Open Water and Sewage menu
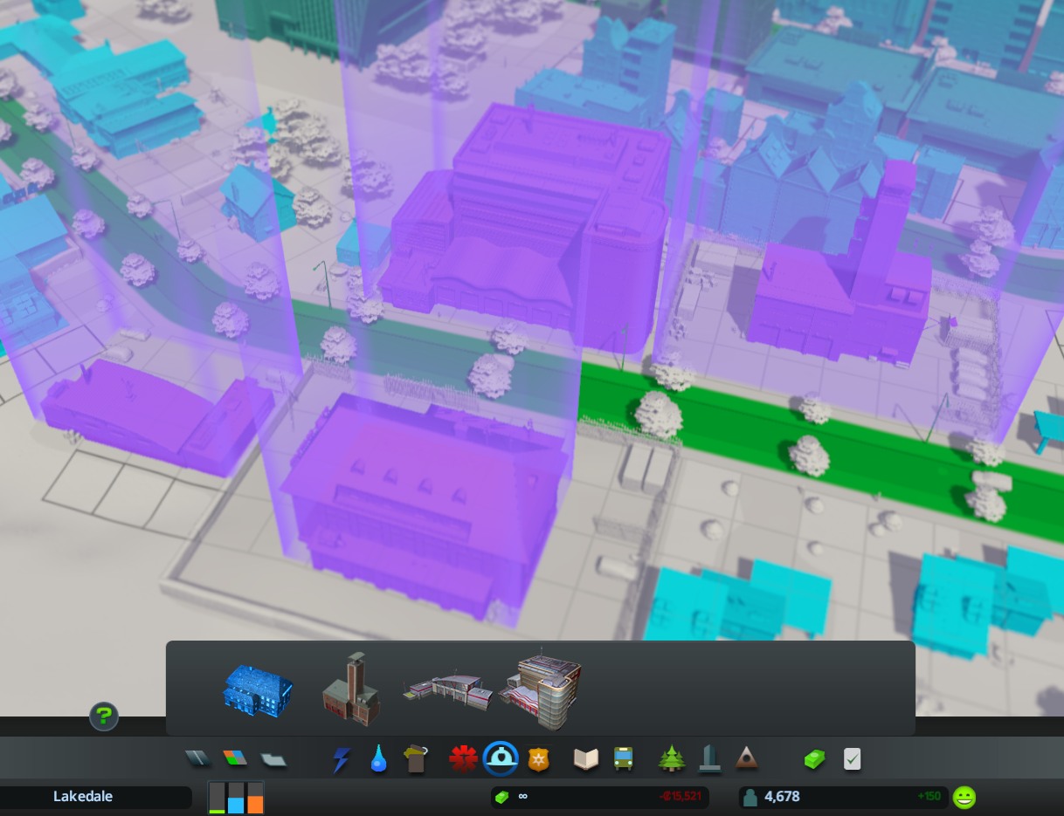Viewport: 1064px width, 816px height. click(x=378, y=758)
